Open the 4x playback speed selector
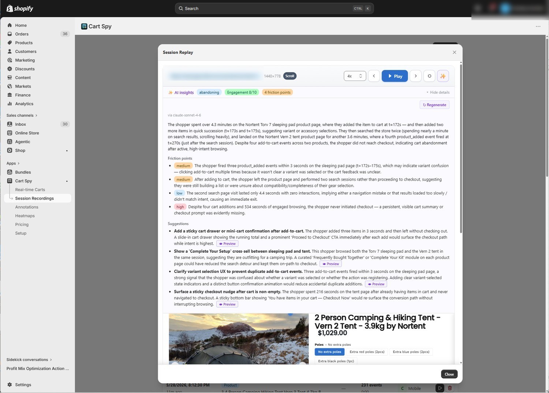Screen dimensions: 549x393 (355, 76)
